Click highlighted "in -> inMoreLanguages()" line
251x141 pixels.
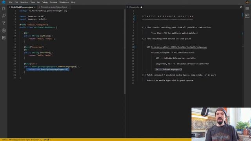[169, 69]
